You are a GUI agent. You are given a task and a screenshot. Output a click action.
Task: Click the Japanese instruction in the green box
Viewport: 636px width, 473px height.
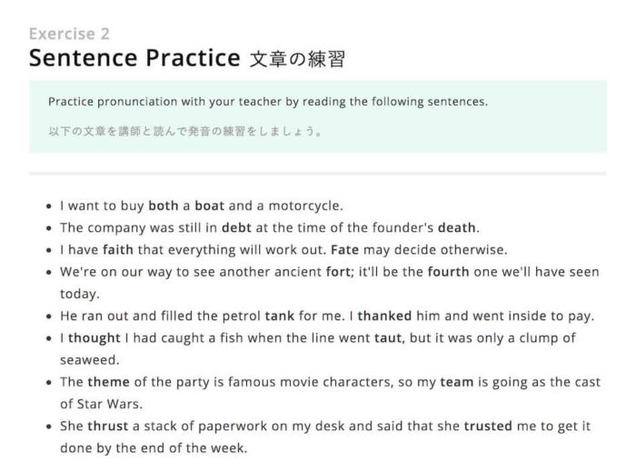185,131
